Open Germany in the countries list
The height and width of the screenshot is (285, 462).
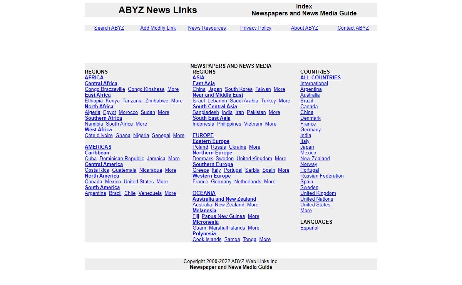[310, 129]
